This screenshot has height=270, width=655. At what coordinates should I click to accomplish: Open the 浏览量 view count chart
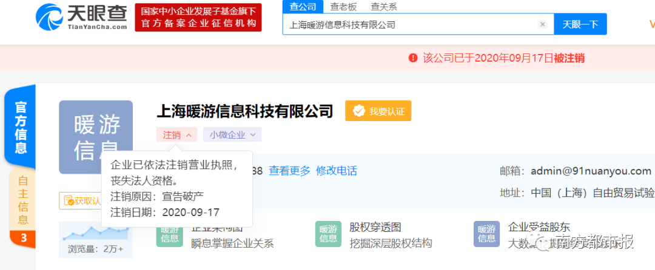[96, 239]
